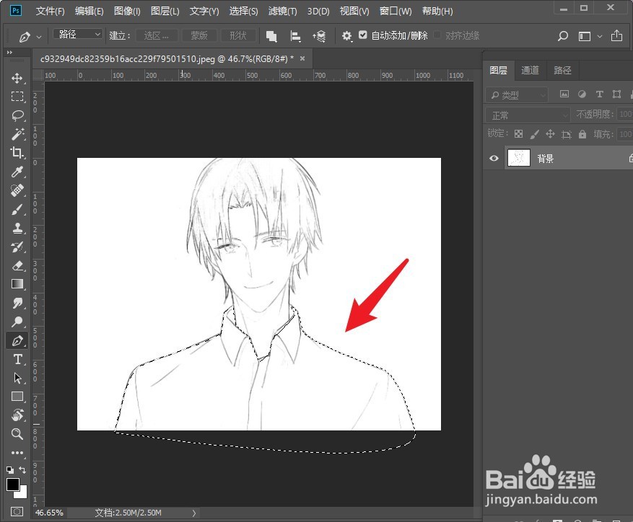
Task: Toggle lock image pixels brush icon
Action: [535, 134]
